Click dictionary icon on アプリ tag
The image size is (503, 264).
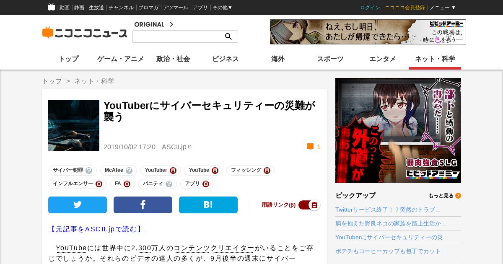click(x=206, y=184)
